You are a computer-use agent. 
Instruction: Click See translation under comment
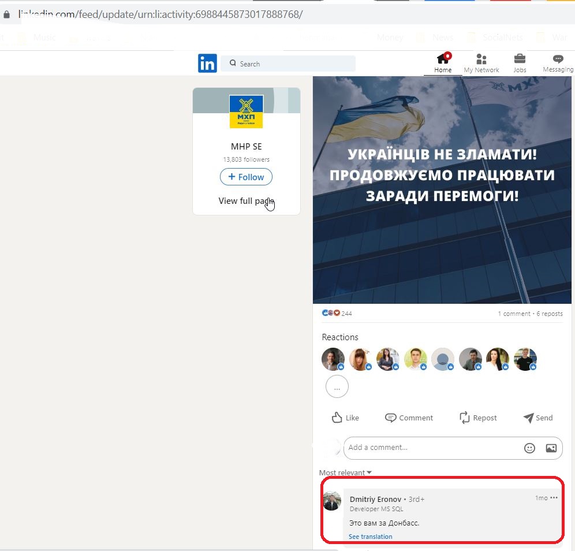point(371,537)
